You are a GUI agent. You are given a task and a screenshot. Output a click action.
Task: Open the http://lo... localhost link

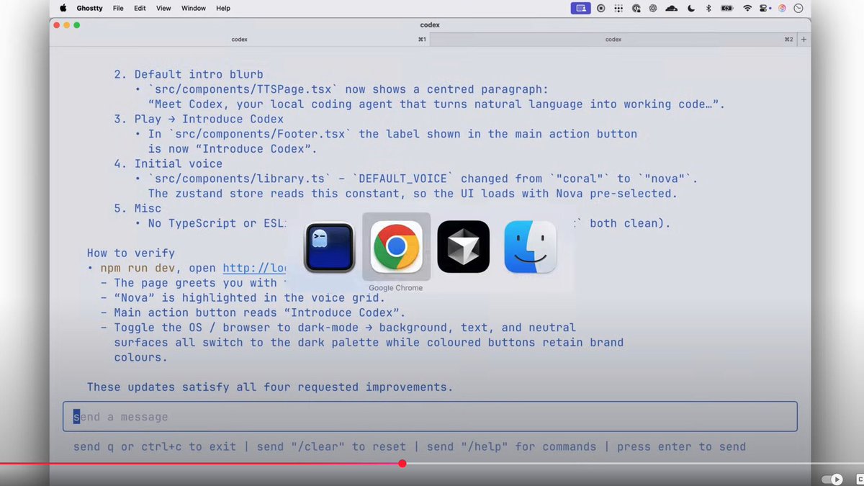click(255, 269)
